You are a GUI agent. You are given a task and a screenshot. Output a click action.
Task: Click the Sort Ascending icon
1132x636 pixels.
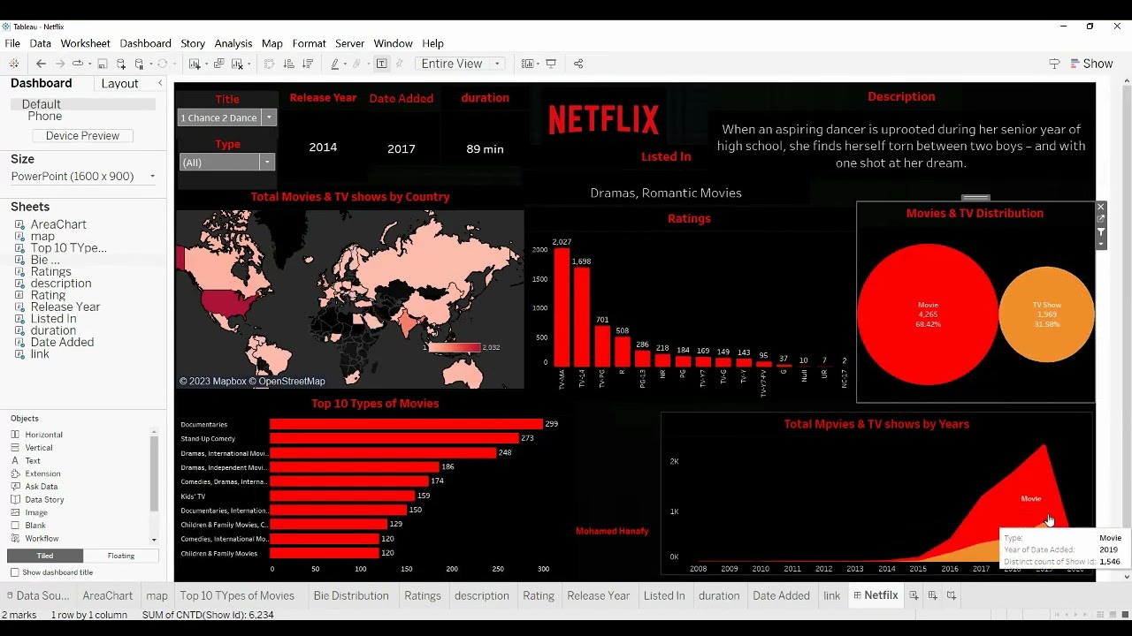(288, 64)
